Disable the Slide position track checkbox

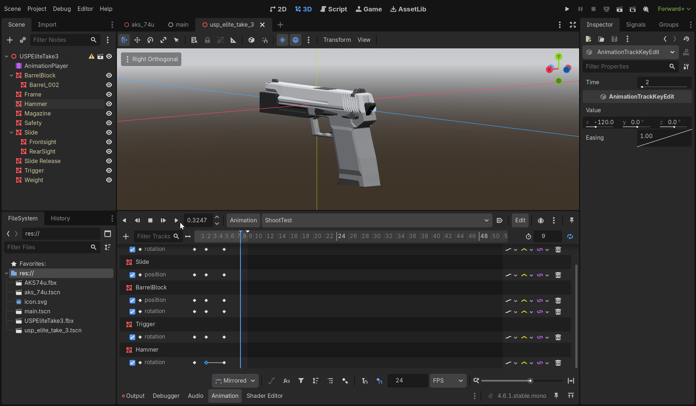[x=132, y=275]
